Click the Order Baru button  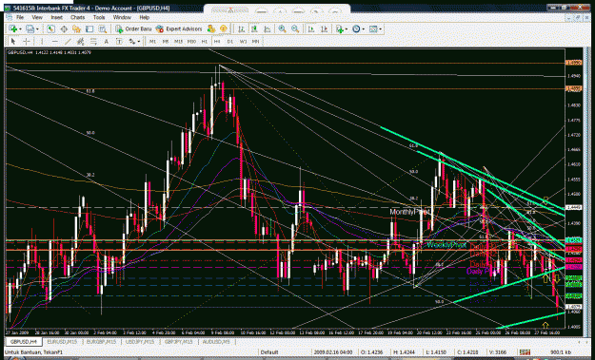tap(133, 28)
